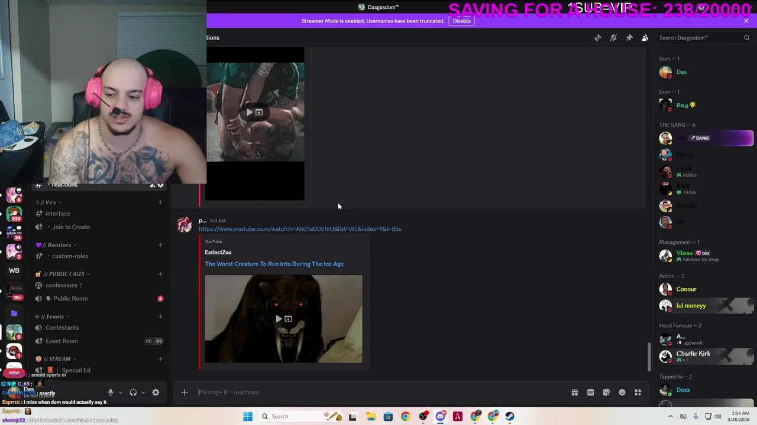Screen dimensions: 757x425
Task: Play the ExtinctZoo embedded video
Action: point(279,319)
